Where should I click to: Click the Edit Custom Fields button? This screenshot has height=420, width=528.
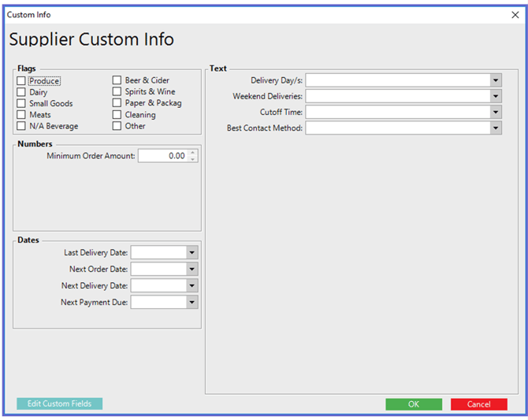(59, 403)
